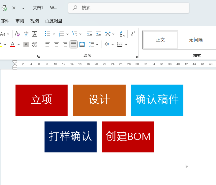The height and width of the screenshot is (185, 216).
Task: Select the red 创建BOM shape
Action: tap(128, 137)
